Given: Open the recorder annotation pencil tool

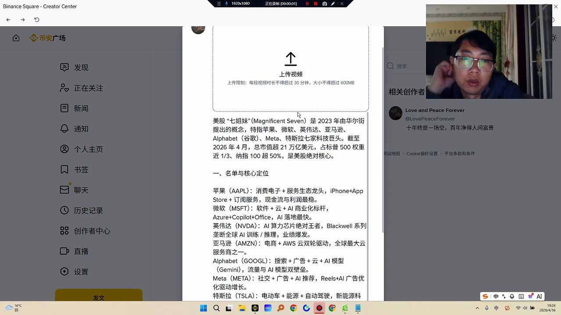Looking at the screenshot, I should (x=333, y=3).
